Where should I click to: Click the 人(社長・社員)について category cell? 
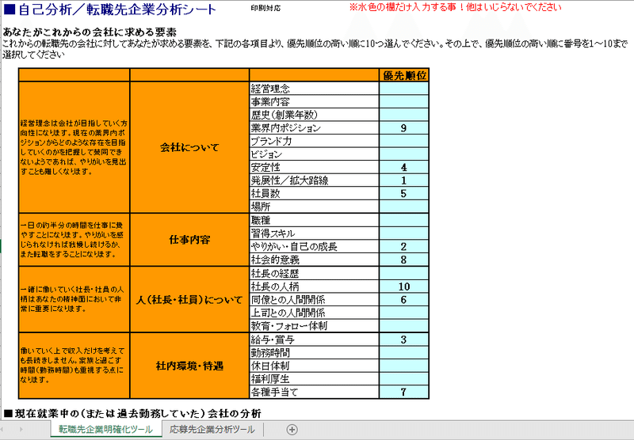tap(189, 299)
